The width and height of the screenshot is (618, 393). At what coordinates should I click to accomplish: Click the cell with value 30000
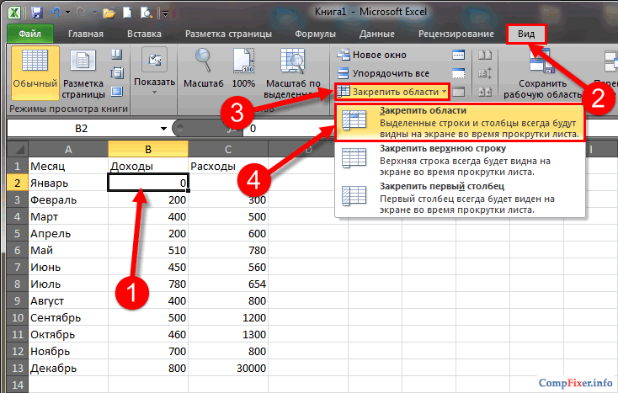(x=228, y=369)
